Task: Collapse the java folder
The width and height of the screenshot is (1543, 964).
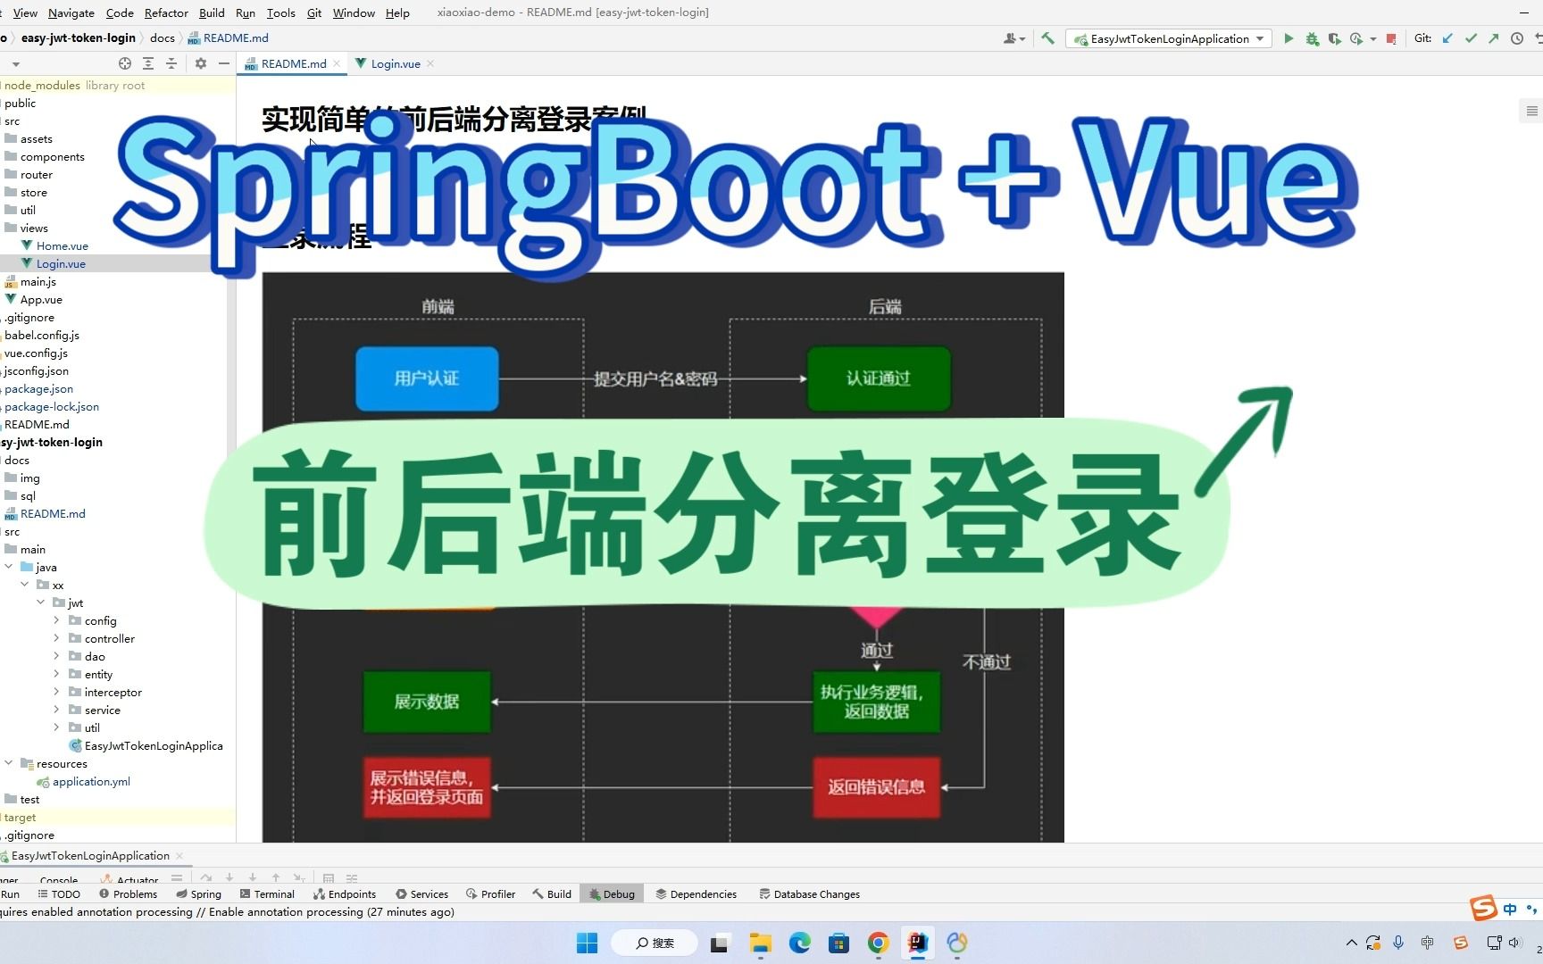Action: (x=9, y=567)
